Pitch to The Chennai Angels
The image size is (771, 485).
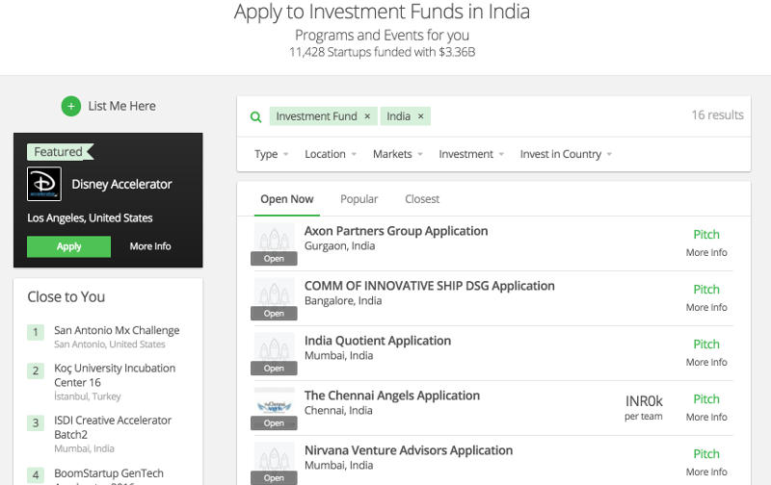pos(706,399)
